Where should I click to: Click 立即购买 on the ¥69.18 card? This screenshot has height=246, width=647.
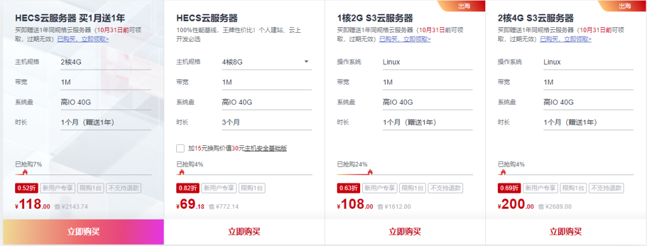pos(244,232)
